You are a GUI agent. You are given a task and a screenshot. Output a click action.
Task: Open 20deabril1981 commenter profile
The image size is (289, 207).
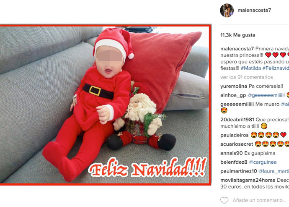(237, 120)
